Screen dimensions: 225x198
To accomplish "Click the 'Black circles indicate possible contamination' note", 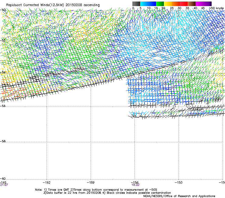I will [139, 193].
